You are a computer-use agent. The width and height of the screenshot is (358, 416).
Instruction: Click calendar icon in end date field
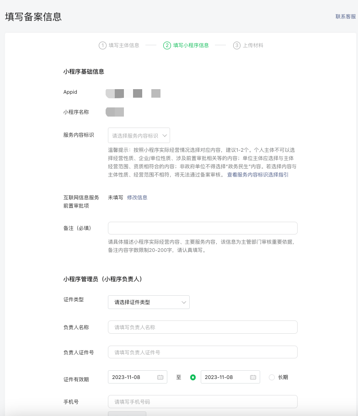(x=253, y=377)
